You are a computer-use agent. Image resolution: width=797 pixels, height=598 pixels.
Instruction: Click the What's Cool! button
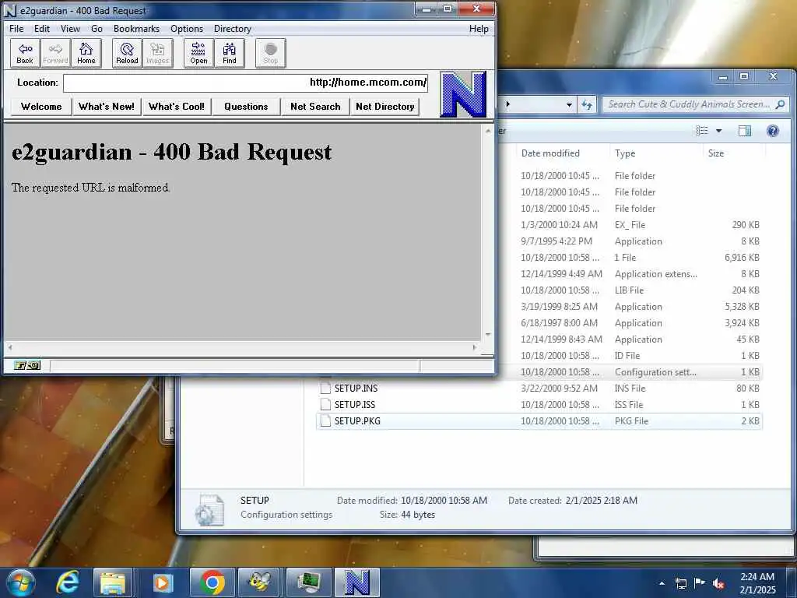click(177, 107)
